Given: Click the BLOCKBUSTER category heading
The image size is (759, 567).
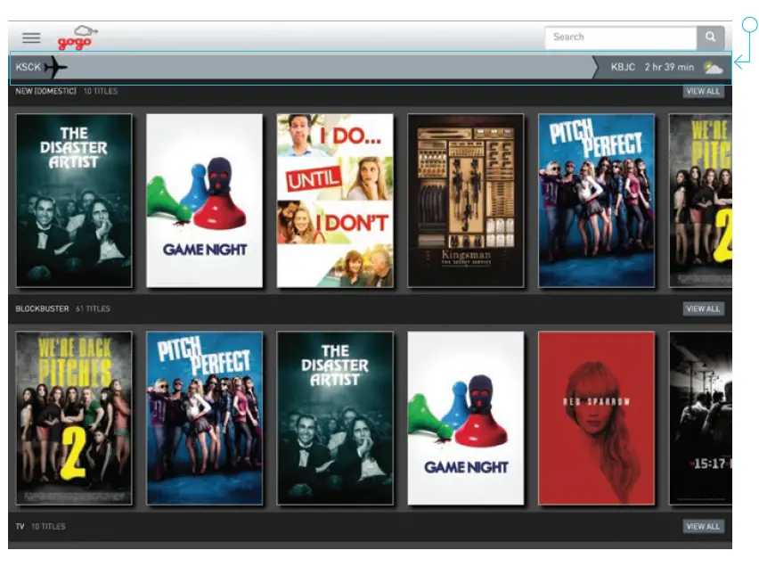Looking at the screenshot, I should tap(42, 308).
